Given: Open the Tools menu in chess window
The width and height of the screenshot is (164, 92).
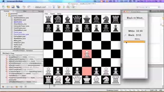Looking at the screenshot, I should (x=52, y=14).
